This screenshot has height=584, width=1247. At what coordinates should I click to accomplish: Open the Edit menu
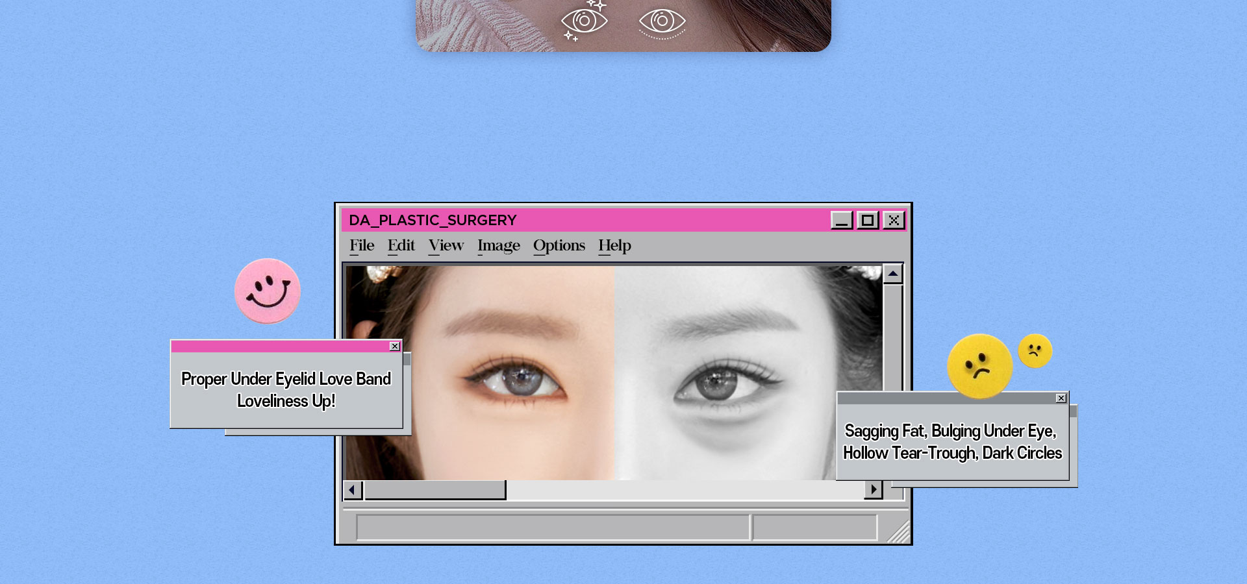pos(401,246)
